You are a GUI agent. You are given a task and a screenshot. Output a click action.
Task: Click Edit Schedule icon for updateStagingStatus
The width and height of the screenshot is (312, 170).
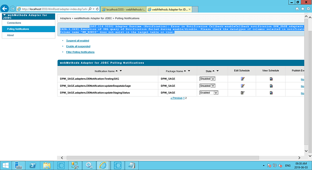click(x=242, y=93)
